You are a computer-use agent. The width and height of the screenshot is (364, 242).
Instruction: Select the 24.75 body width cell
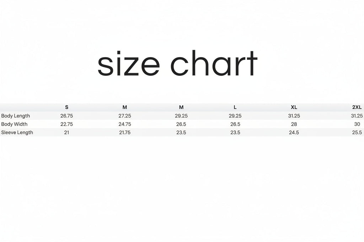click(x=125, y=124)
